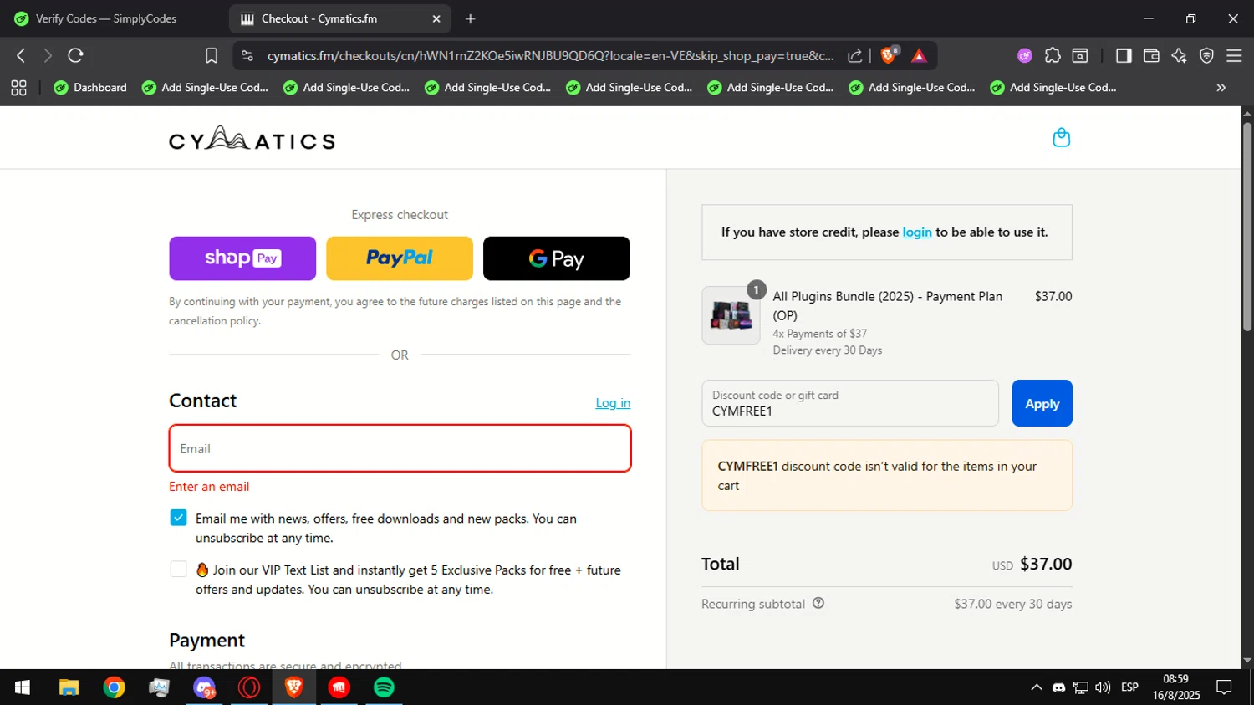Open Spotify from the taskbar
1254x705 pixels.
(384, 687)
